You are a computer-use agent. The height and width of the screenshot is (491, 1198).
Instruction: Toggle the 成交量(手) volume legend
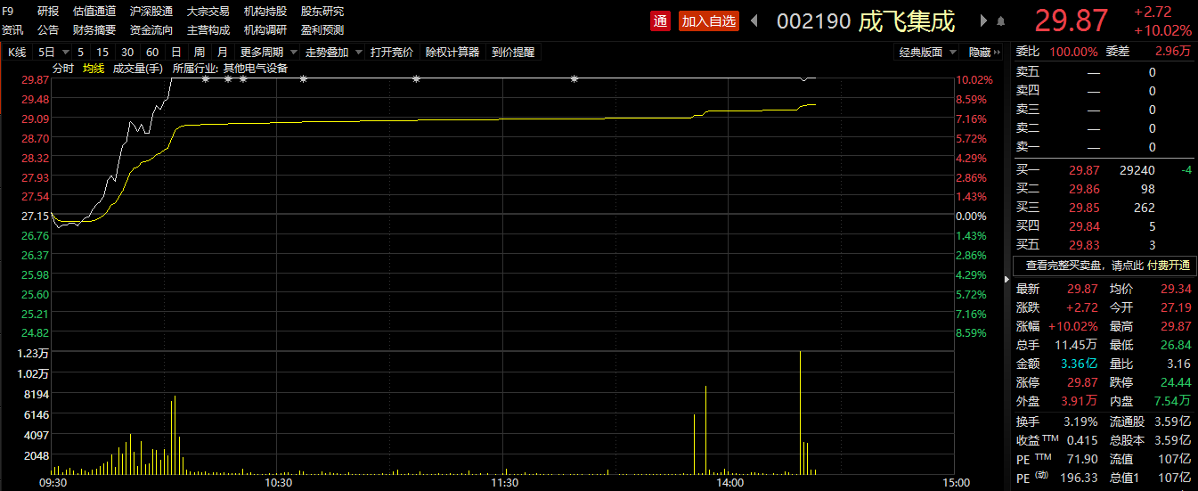138,68
